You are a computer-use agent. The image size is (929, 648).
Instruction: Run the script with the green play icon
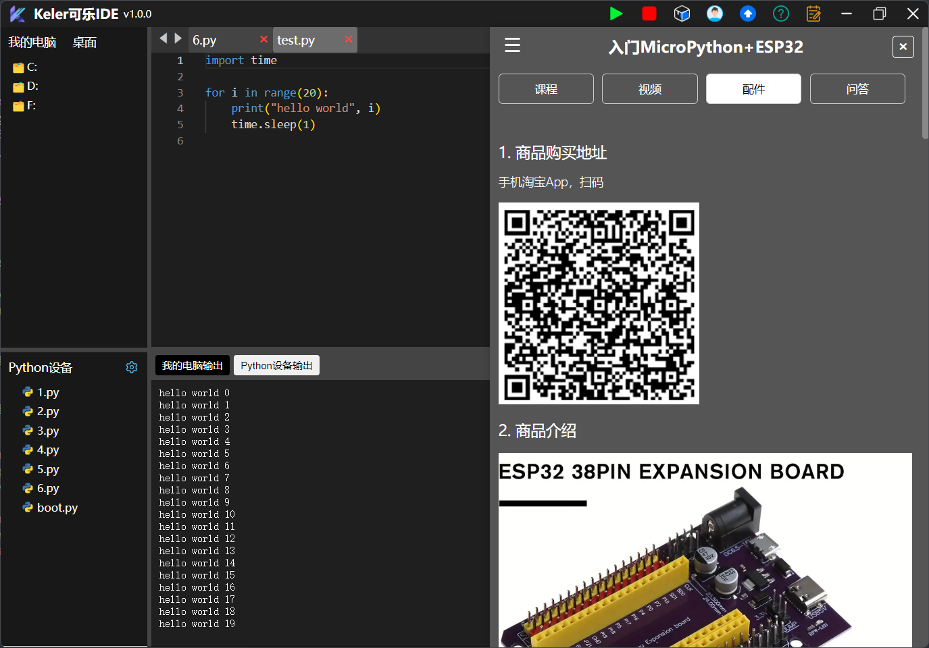point(616,13)
